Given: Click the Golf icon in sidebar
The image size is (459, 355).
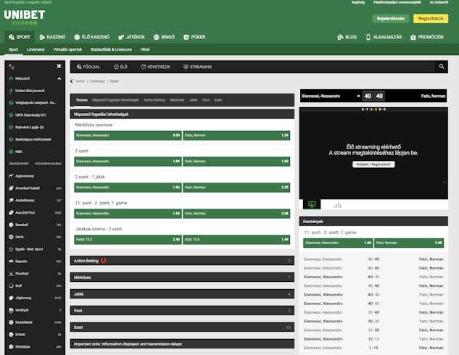Looking at the screenshot, I should point(11,285).
